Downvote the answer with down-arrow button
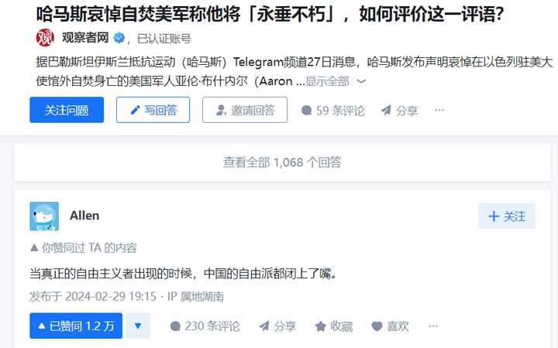 click(x=138, y=326)
